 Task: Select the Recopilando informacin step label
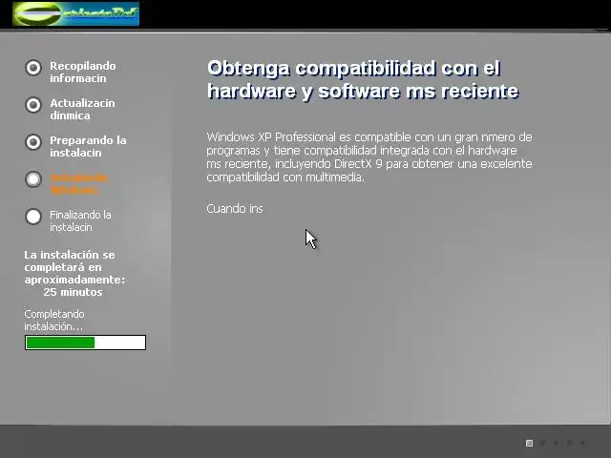coord(83,73)
